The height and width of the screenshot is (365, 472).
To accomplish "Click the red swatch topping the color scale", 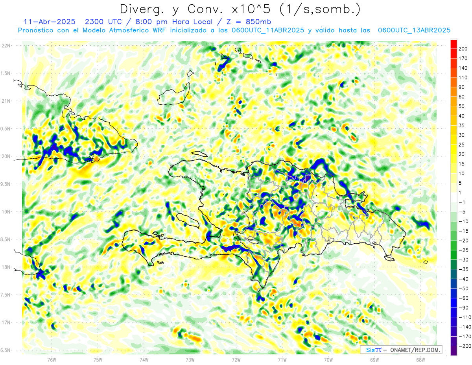I will [x=454, y=44].
